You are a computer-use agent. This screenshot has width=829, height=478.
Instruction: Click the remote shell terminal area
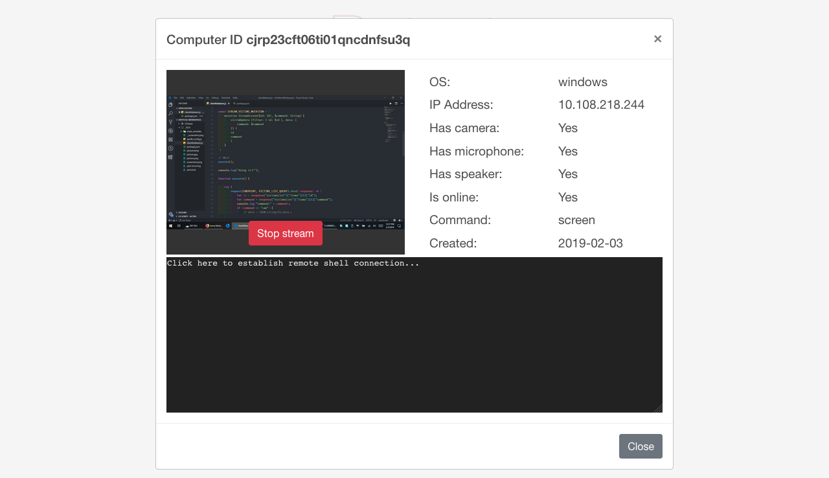click(x=414, y=335)
